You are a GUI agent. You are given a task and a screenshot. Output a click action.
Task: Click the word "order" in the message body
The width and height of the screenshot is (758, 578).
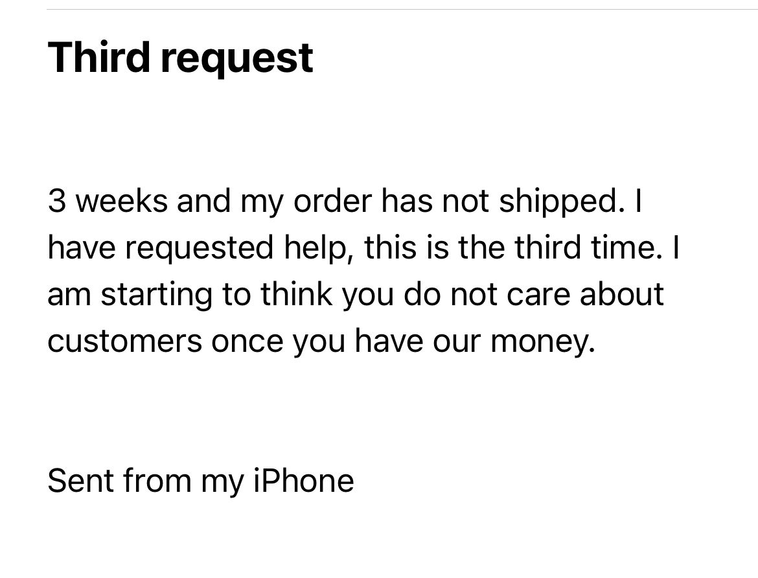333,200
